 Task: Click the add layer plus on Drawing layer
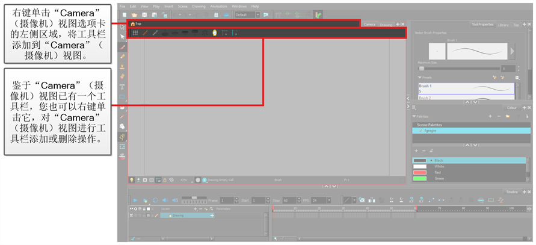212,215
